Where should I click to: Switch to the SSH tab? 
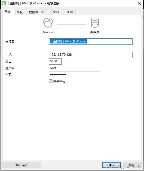57,12
